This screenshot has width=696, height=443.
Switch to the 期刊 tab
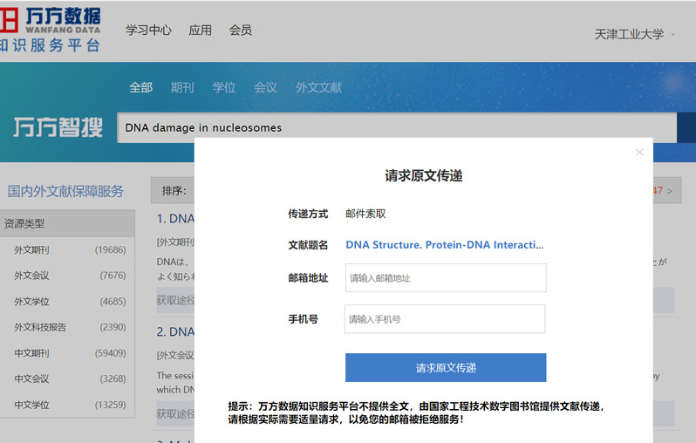pos(182,87)
